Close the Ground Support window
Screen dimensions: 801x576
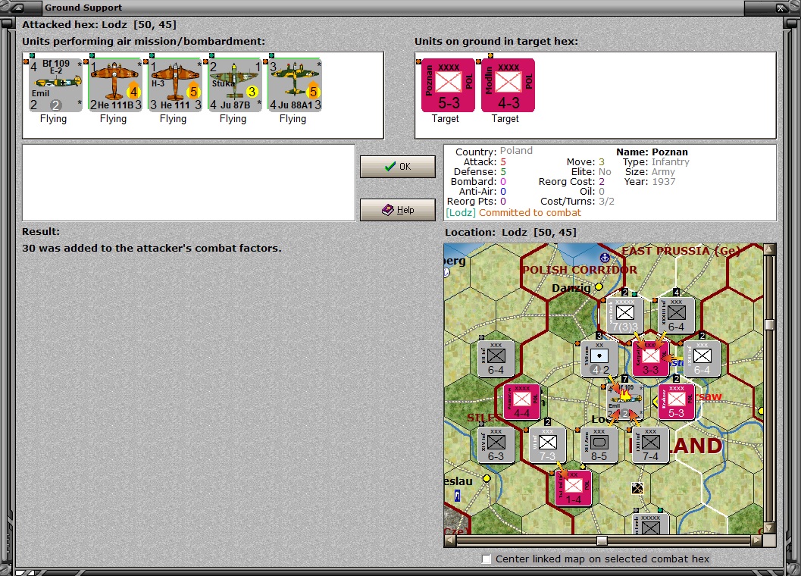781,8
